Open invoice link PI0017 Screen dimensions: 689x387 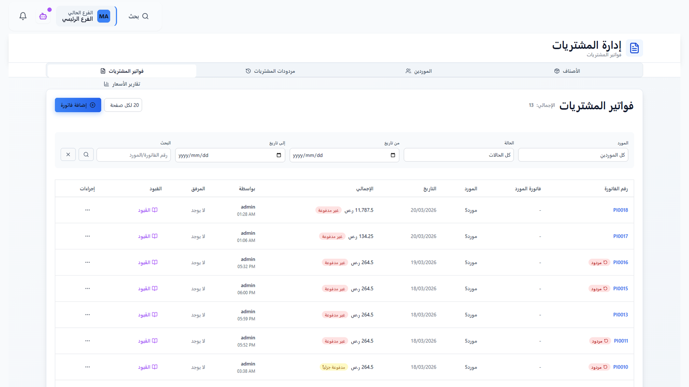pyautogui.click(x=620, y=236)
